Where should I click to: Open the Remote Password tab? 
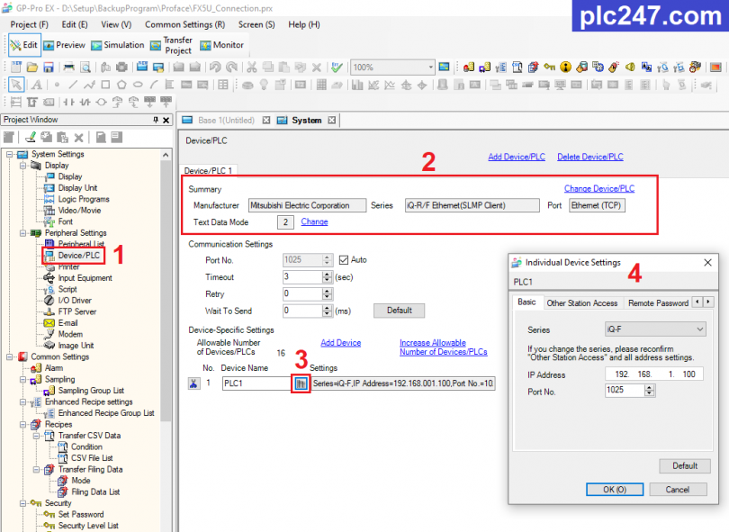tap(658, 302)
